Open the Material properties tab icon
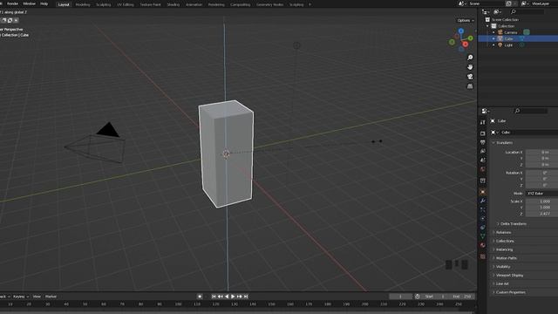This screenshot has width=558, height=314. [482, 245]
